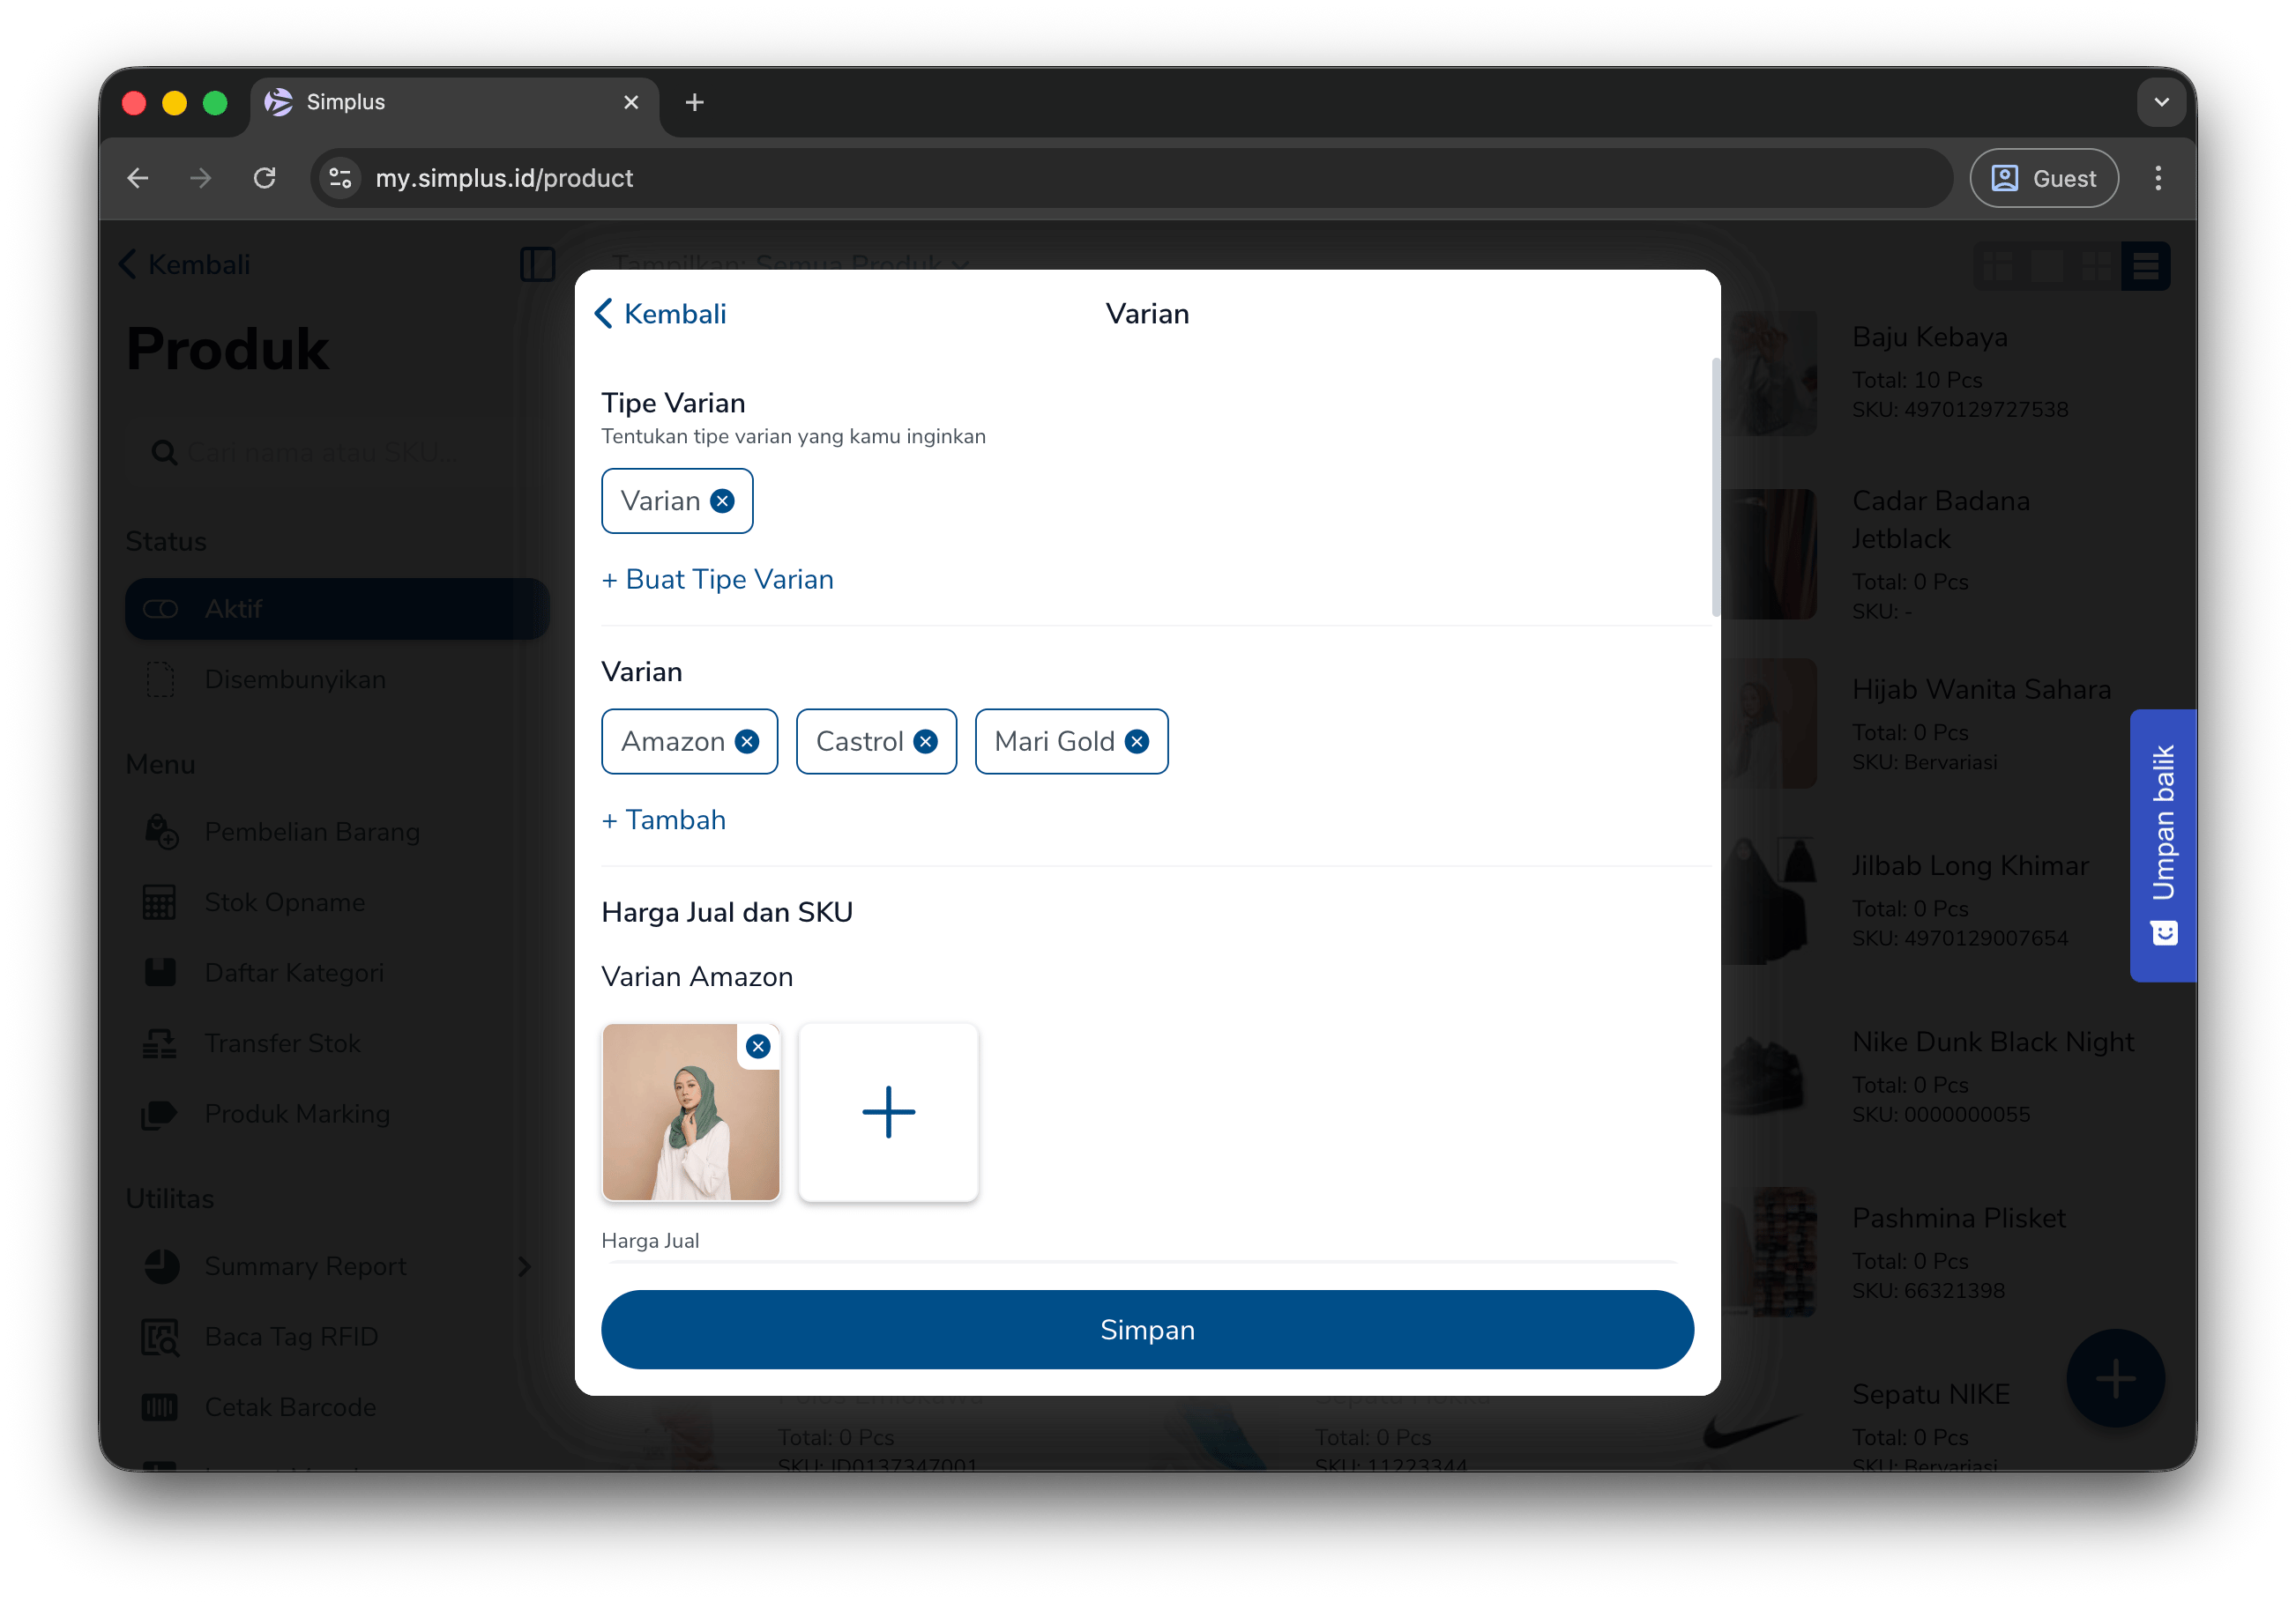Open a new browser tab

[x=694, y=102]
